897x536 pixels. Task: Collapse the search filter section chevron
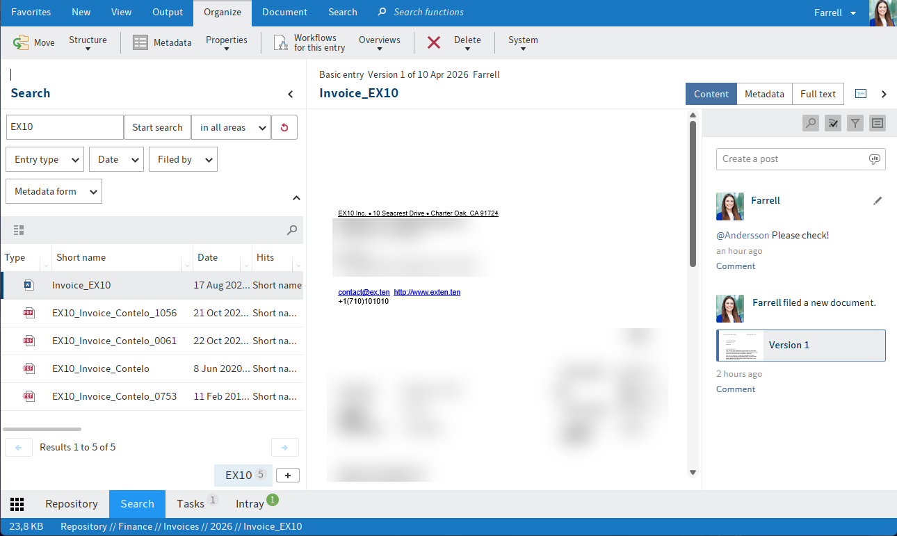pos(296,198)
